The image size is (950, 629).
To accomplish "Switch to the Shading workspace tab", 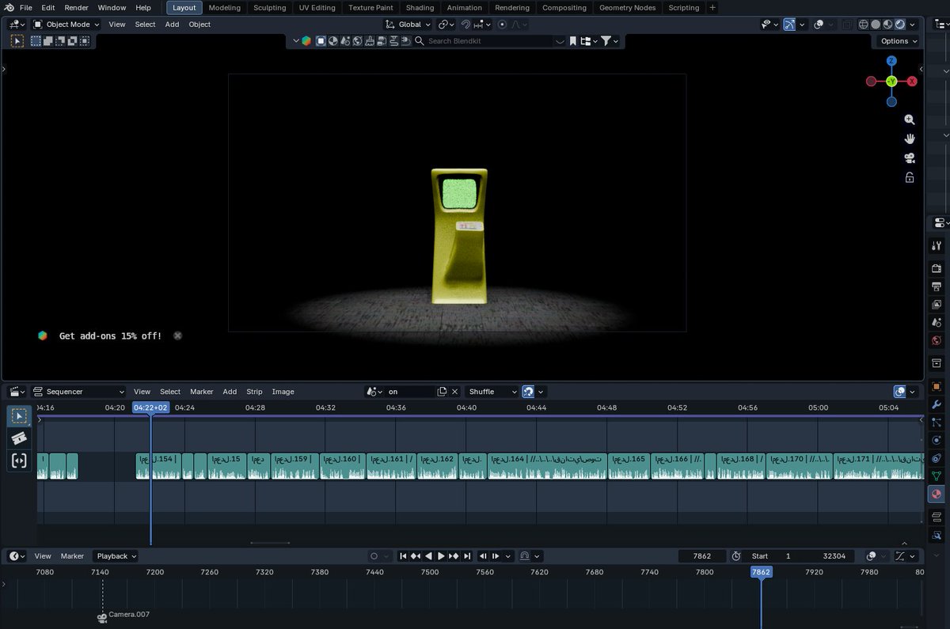I will point(420,8).
